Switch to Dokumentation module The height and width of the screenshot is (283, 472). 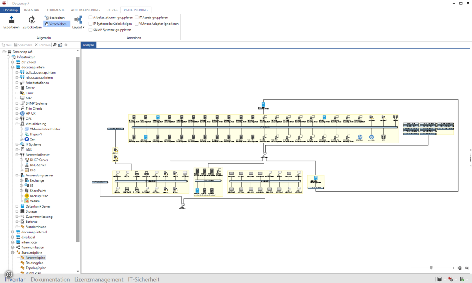pos(50,279)
